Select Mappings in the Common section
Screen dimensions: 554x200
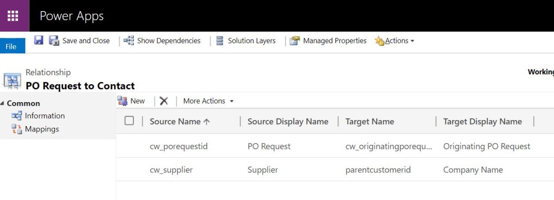pyautogui.click(x=42, y=129)
